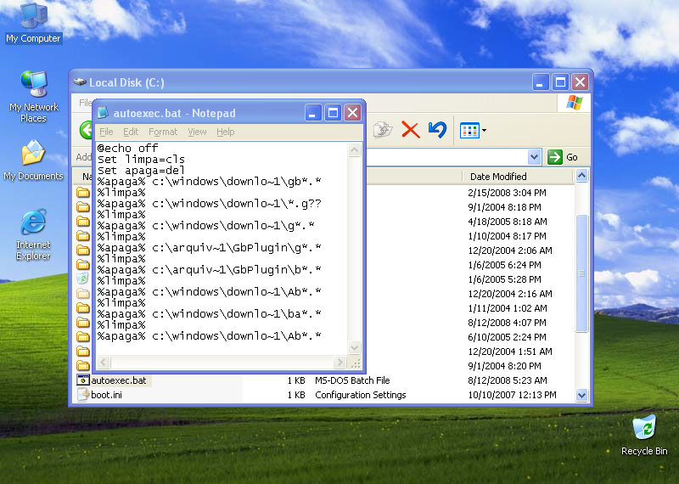Maximize the Notepad window

(x=333, y=113)
